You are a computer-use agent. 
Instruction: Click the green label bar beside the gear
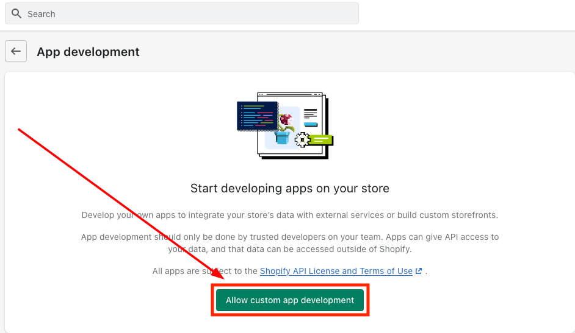321,139
